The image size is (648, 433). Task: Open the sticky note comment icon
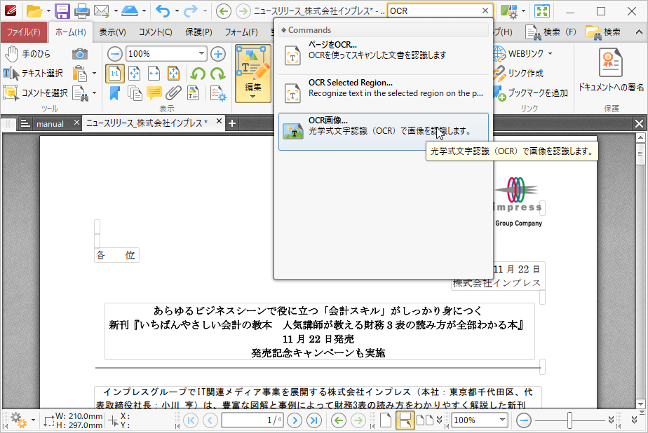154,93
